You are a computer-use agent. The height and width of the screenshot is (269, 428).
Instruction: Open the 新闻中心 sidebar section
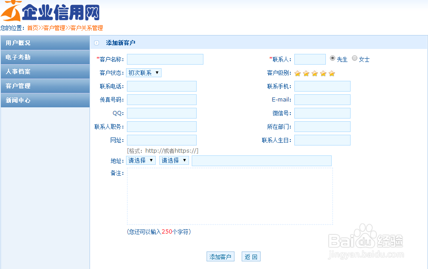45,100
